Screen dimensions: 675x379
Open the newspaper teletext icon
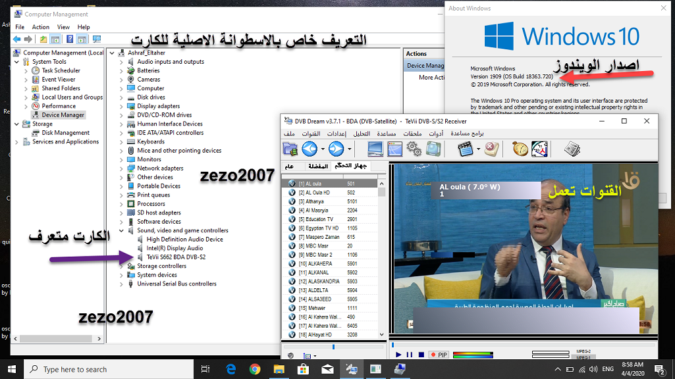(x=572, y=149)
